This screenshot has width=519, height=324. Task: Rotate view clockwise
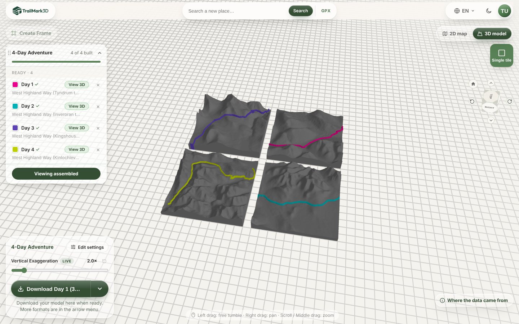tap(510, 102)
